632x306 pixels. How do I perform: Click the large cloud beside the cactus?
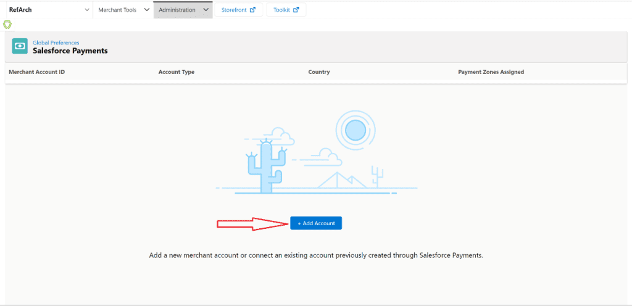[281, 136]
